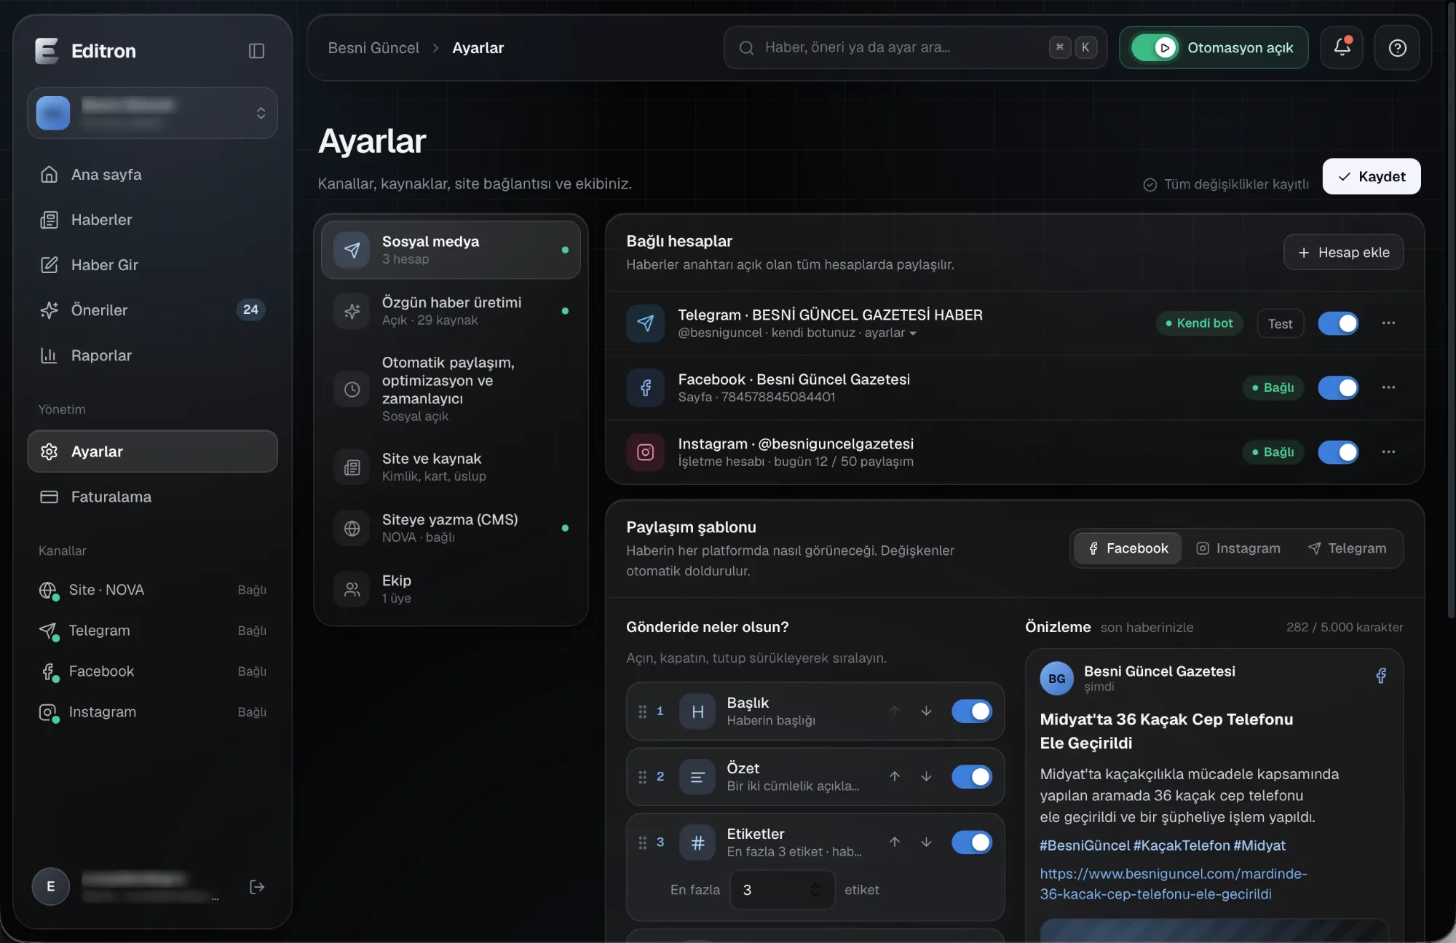The width and height of the screenshot is (1456, 943).
Task: Disable the Instagram account switch
Action: click(x=1338, y=451)
